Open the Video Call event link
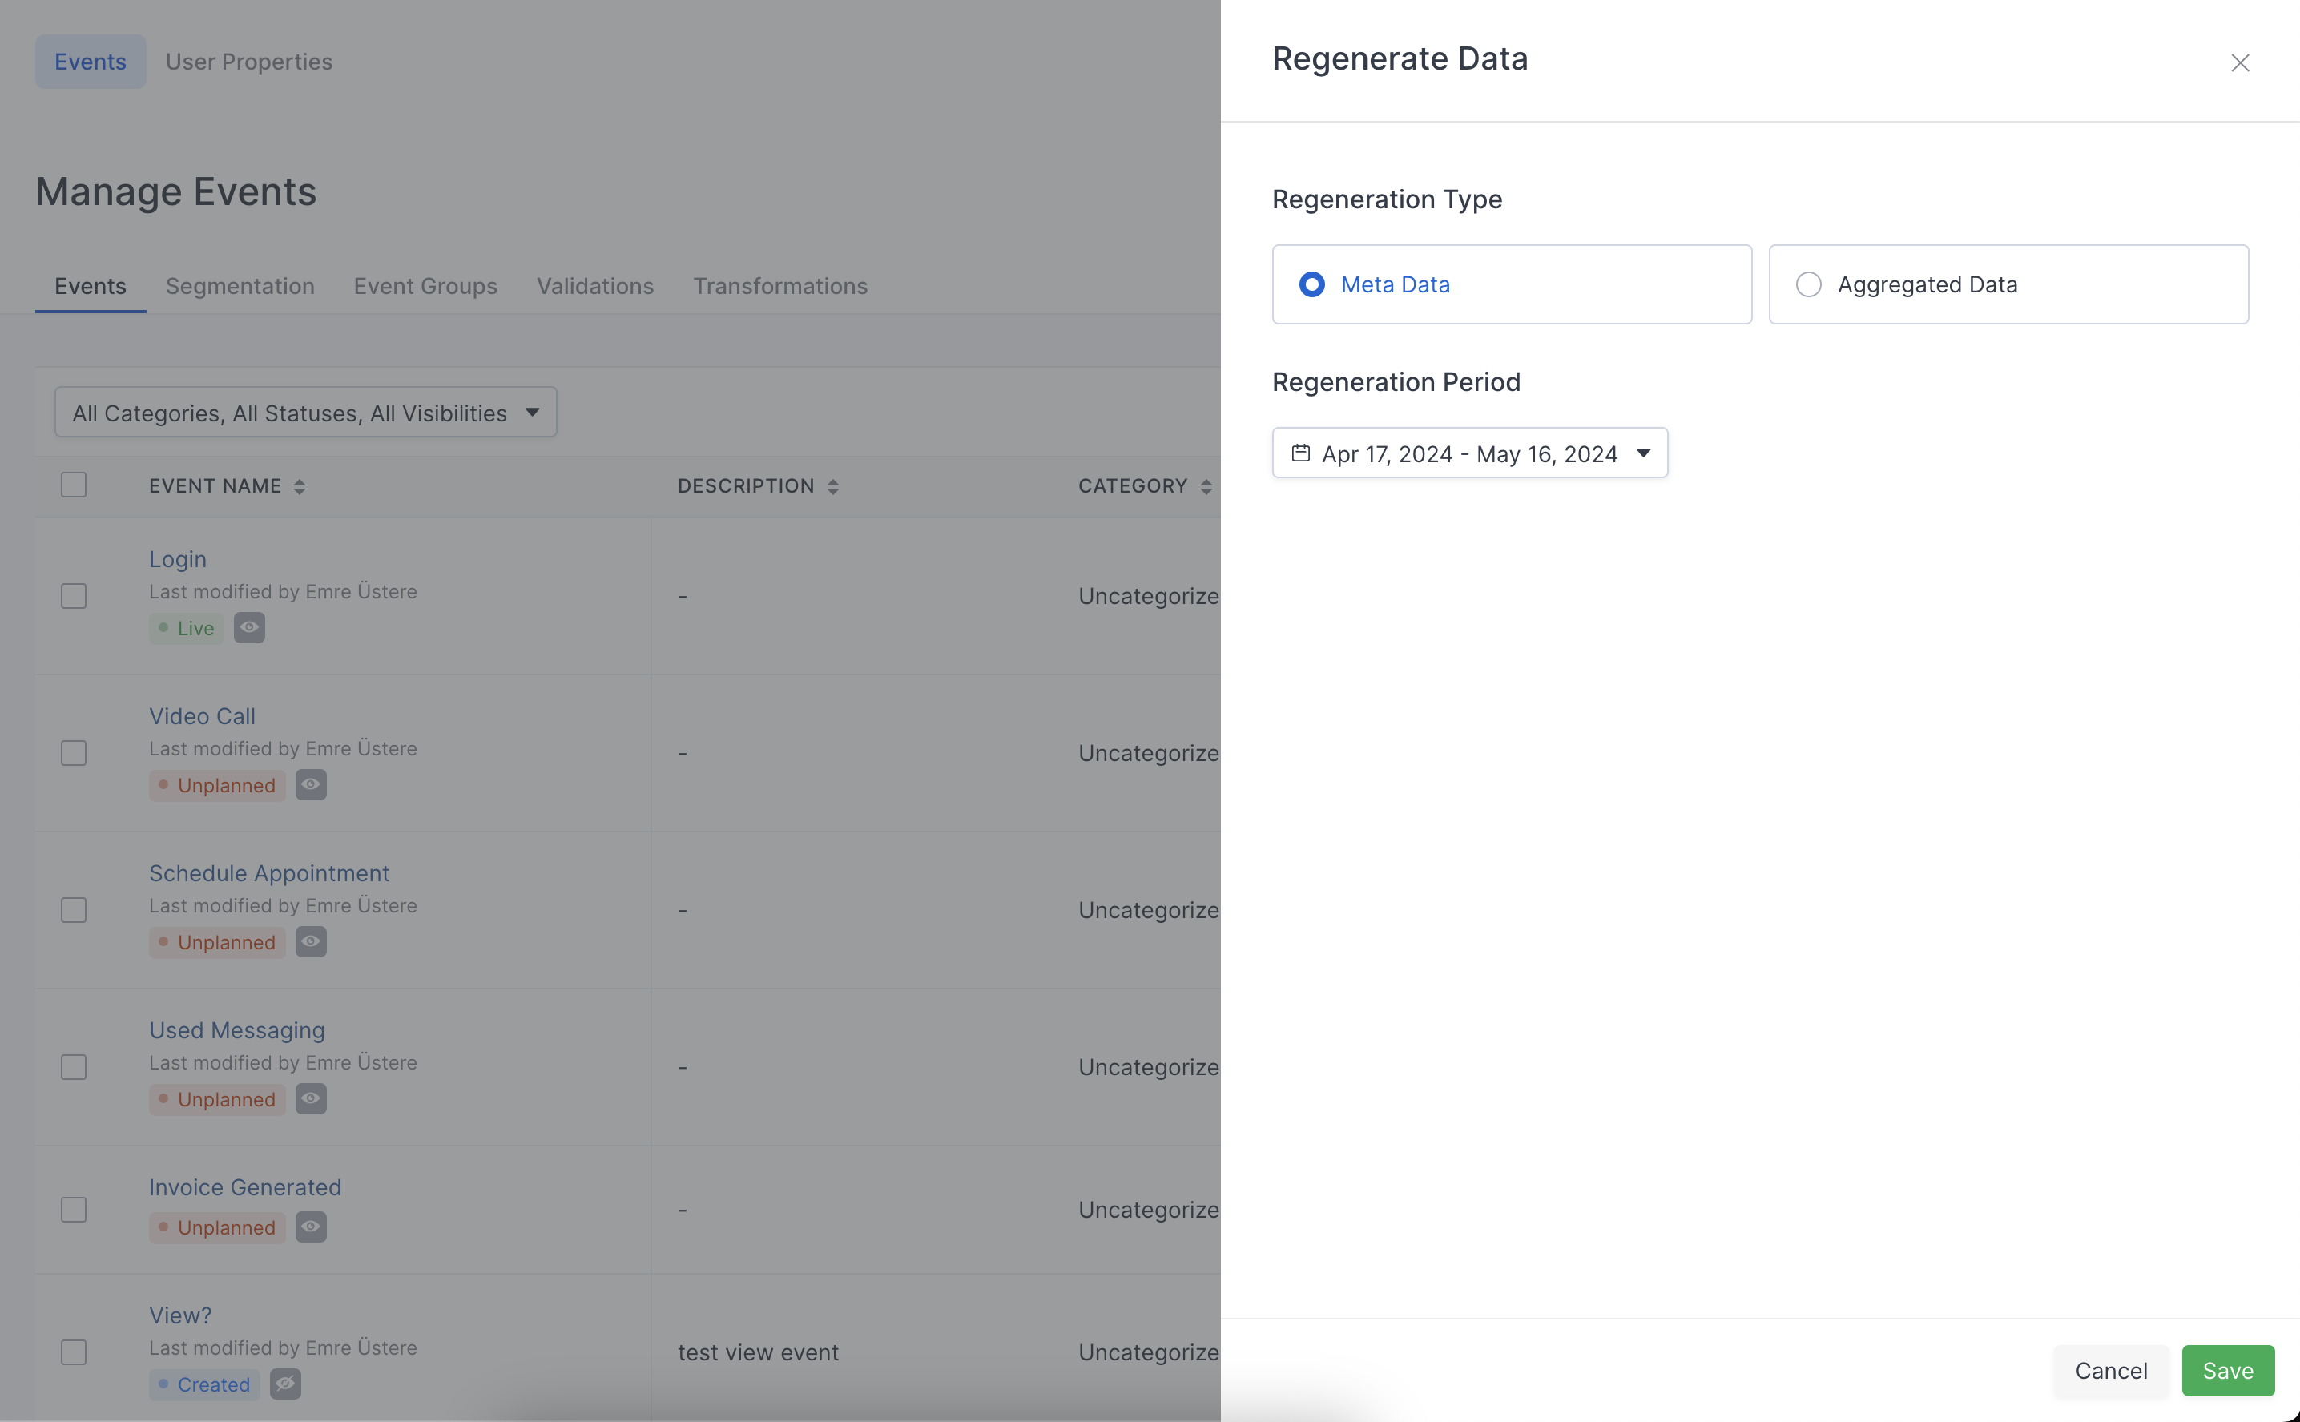 pos(202,715)
